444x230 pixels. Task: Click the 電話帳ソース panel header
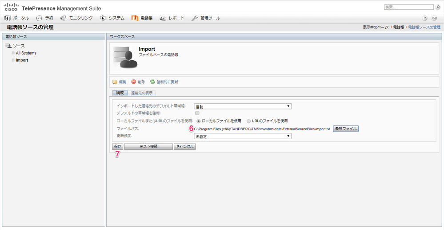[53, 37]
